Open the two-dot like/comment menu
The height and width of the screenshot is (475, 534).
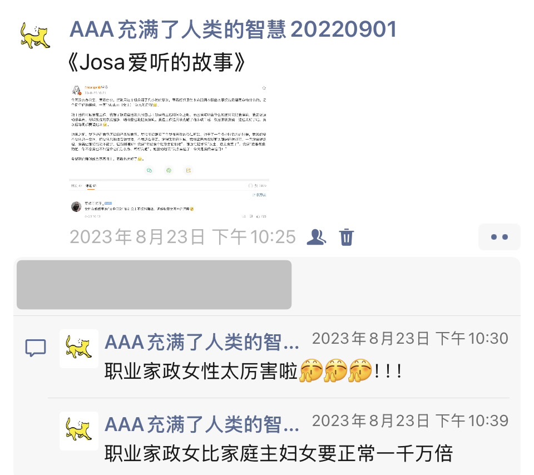coord(500,237)
